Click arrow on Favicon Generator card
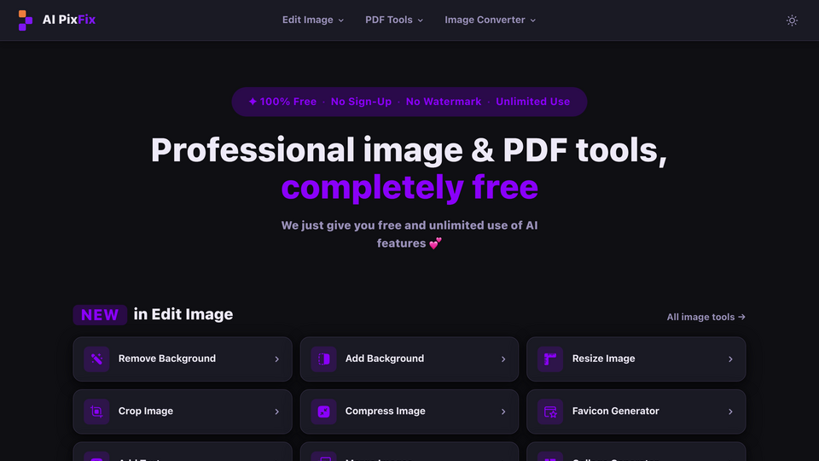Image resolution: width=819 pixels, height=461 pixels. pos(730,411)
